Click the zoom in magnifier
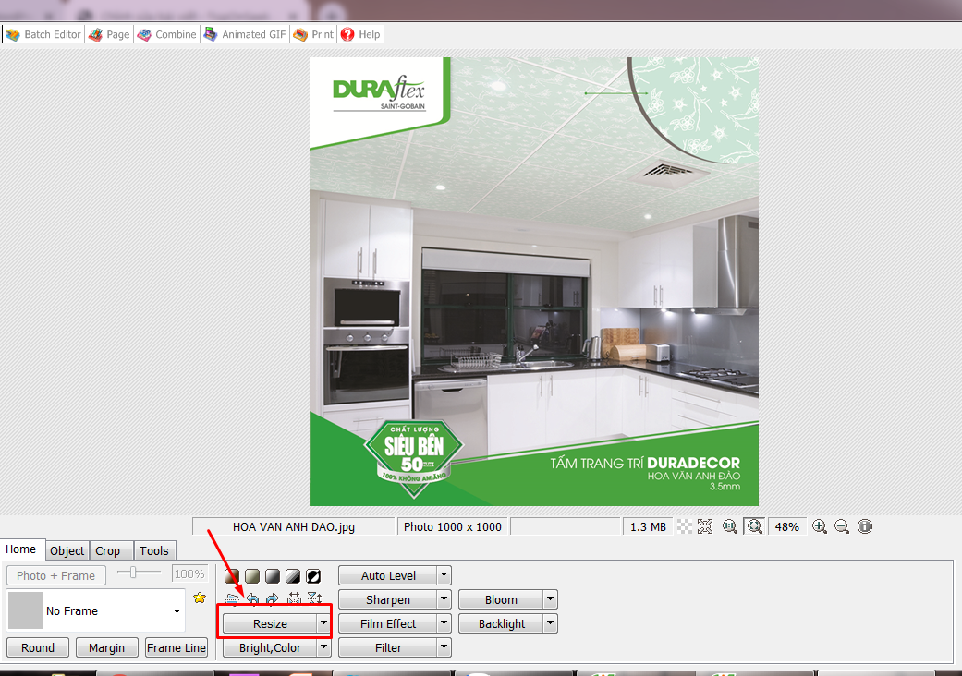Viewport: 962px width, 676px height. (819, 526)
